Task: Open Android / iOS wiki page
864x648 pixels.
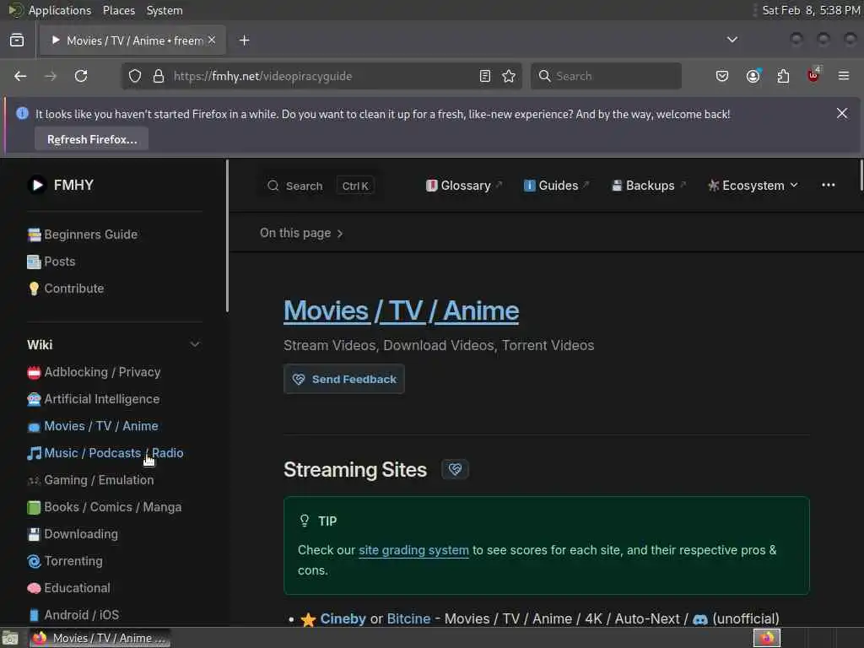Action: [x=73, y=615]
